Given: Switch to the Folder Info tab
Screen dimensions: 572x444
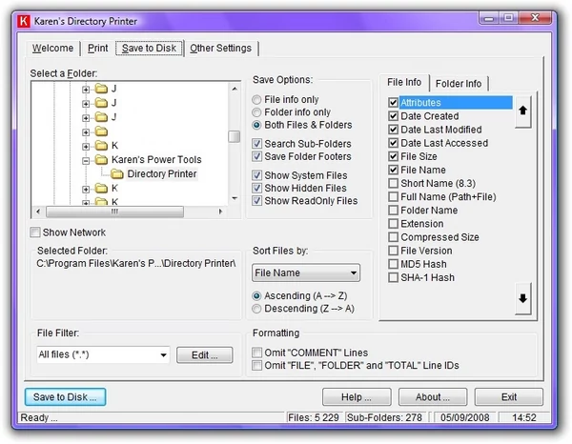Looking at the screenshot, I should tap(459, 84).
